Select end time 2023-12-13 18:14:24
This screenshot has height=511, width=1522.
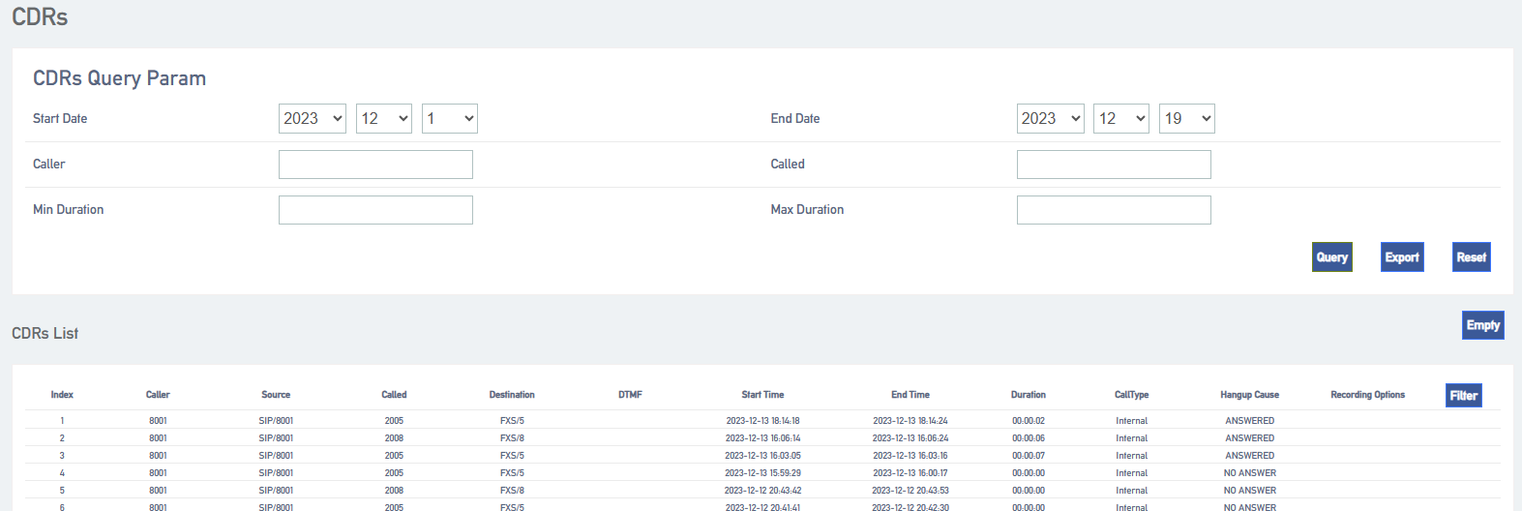tap(910, 421)
